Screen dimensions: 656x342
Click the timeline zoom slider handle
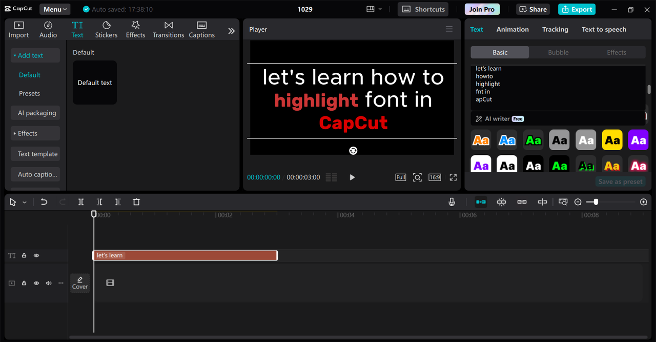coord(596,202)
